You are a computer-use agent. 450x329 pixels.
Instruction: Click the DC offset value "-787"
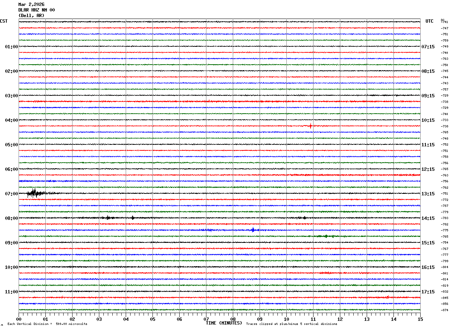444,206
